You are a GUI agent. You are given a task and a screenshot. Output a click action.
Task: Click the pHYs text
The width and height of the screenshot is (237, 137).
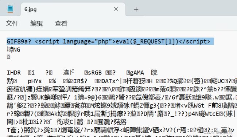tap(35, 81)
